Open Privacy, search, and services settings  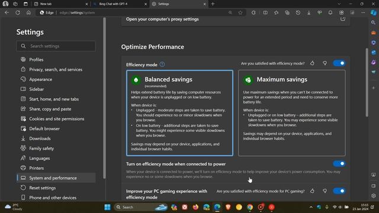pyautogui.click(x=56, y=69)
